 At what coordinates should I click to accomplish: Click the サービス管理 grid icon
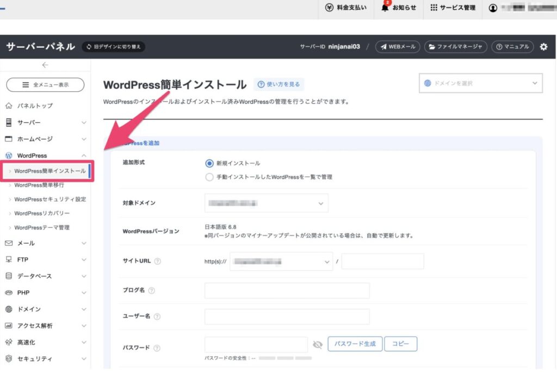pos(434,8)
